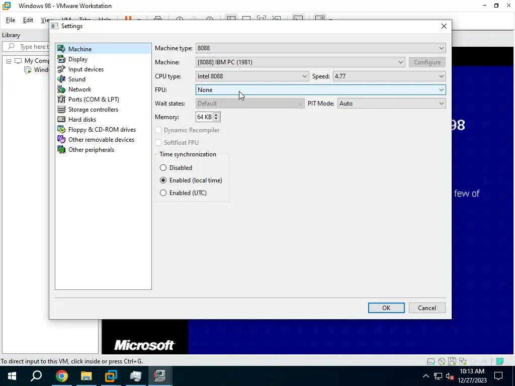Switch to the taskbar icon left of settings app
515x386 pixels.
135,376
